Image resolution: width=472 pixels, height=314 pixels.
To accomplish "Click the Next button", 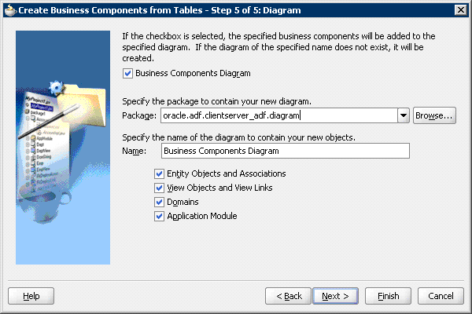I will 336,296.
